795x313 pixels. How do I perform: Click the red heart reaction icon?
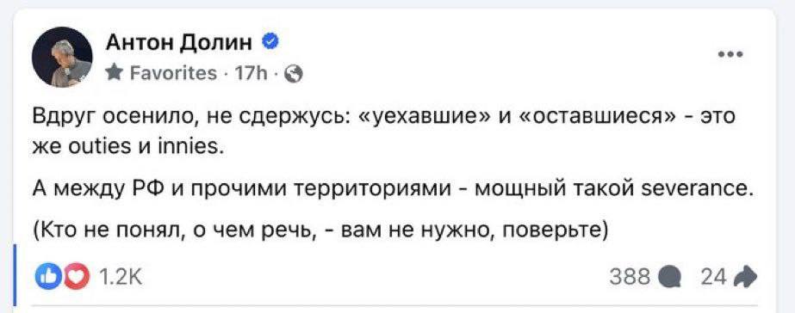[x=75, y=277]
